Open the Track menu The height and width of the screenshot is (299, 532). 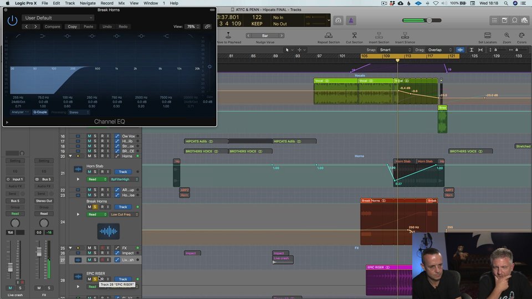pyautogui.click(x=70, y=3)
